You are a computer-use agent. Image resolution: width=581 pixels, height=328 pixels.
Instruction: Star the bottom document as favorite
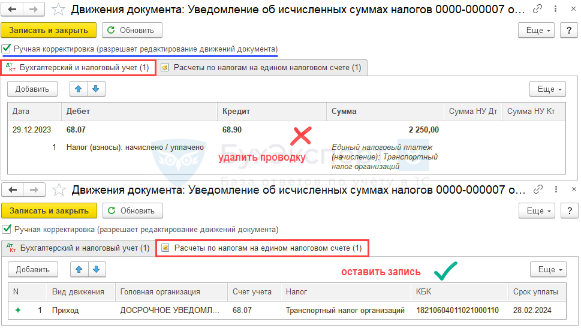(58, 190)
